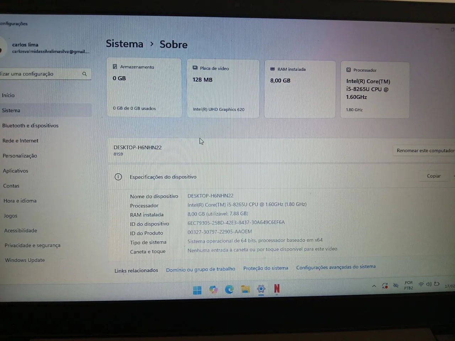Show hidden system tray icons

coord(374,286)
